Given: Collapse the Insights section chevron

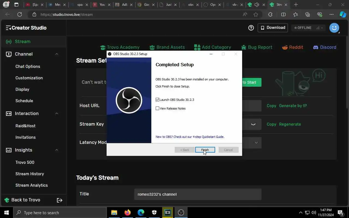Looking at the screenshot, I should click(x=57, y=150).
